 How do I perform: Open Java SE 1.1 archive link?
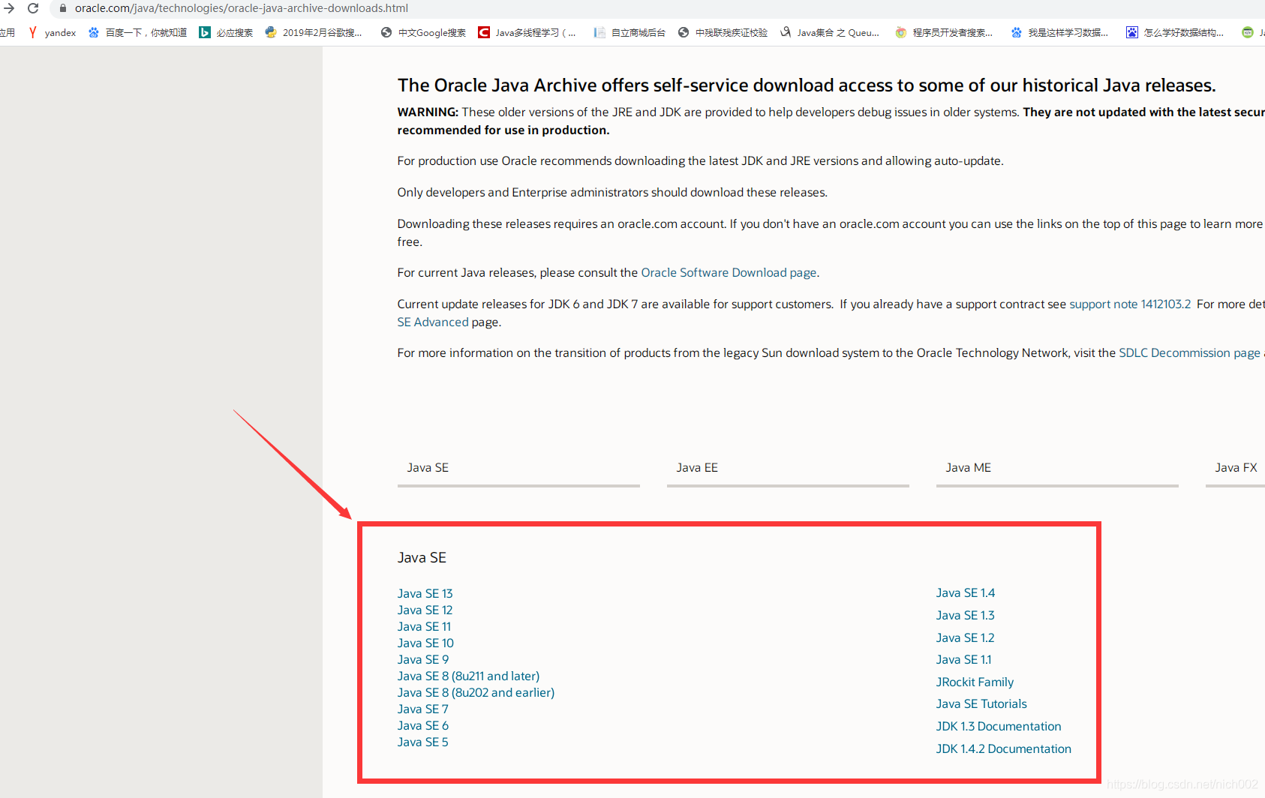click(964, 660)
